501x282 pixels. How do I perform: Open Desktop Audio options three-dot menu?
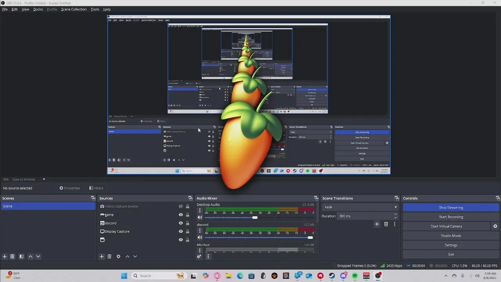point(200,210)
